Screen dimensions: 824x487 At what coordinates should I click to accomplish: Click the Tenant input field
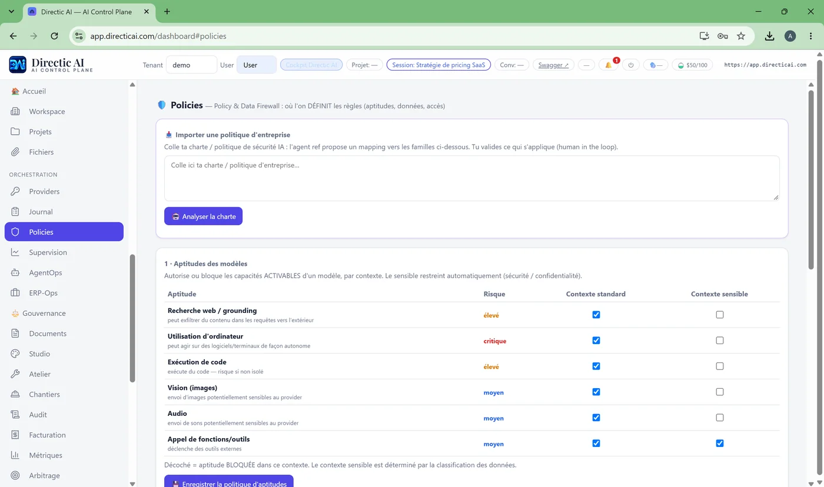tap(191, 65)
